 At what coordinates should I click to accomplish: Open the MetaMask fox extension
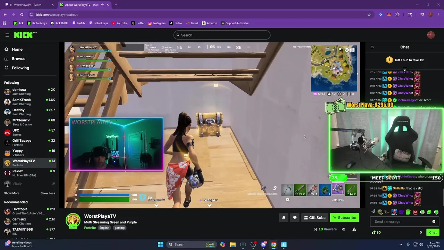(389, 15)
